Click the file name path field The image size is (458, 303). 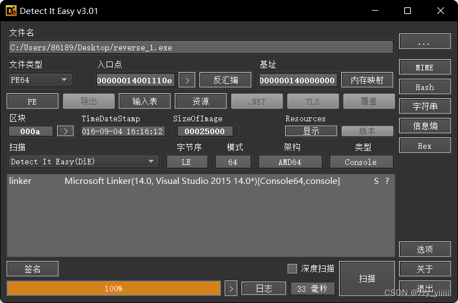point(201,48)
